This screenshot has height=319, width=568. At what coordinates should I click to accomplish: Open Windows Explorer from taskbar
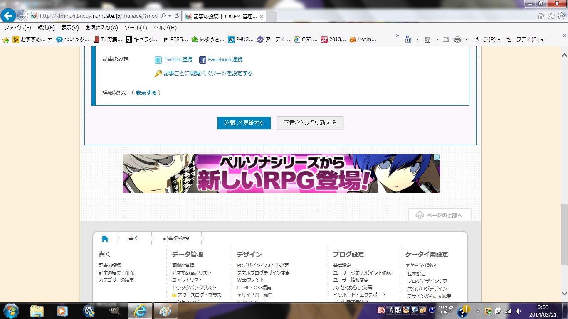pos(37,311)
